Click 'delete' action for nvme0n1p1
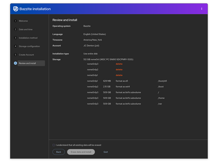This screenshot has height=163, width=218. click(x=119, y=75)
